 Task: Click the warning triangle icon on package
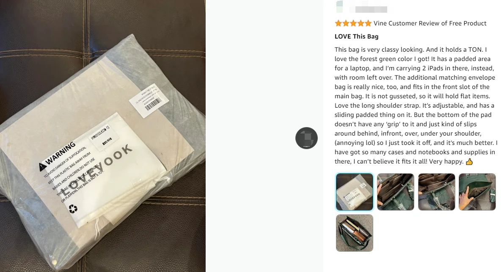pyautogui.click(x=42, y=167)
